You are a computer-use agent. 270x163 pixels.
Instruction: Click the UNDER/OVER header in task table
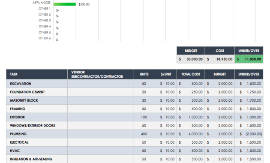[249, 74]
